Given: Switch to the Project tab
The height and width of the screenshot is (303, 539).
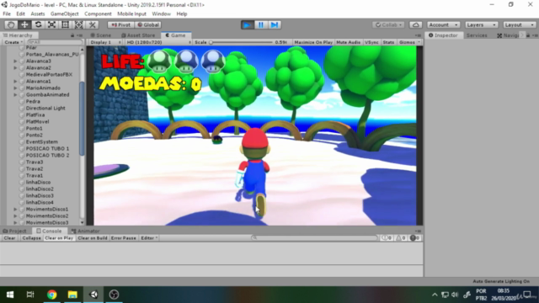Looking at the screenshot, I should click(14, 231).
